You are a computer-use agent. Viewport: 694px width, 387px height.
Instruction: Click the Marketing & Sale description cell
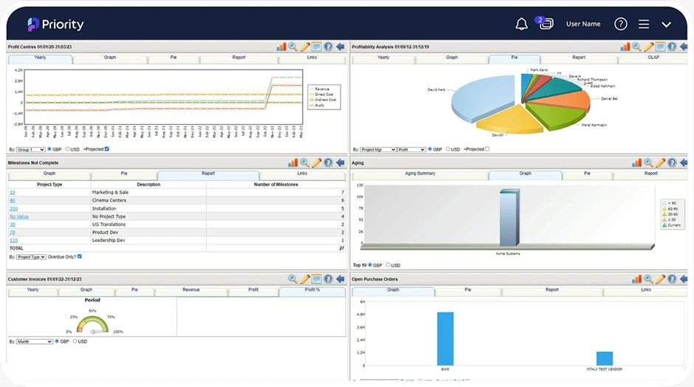[x=148, y=193]
